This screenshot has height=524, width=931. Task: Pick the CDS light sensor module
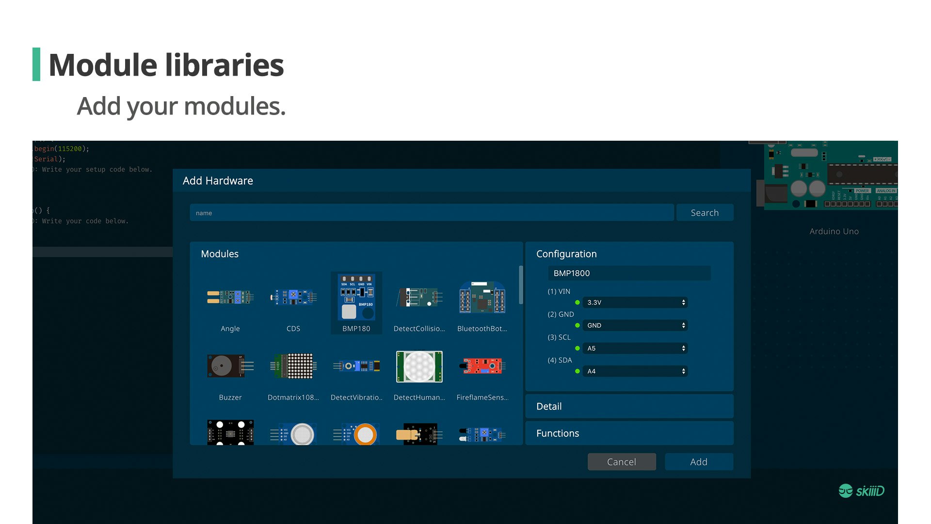[293, 297]
